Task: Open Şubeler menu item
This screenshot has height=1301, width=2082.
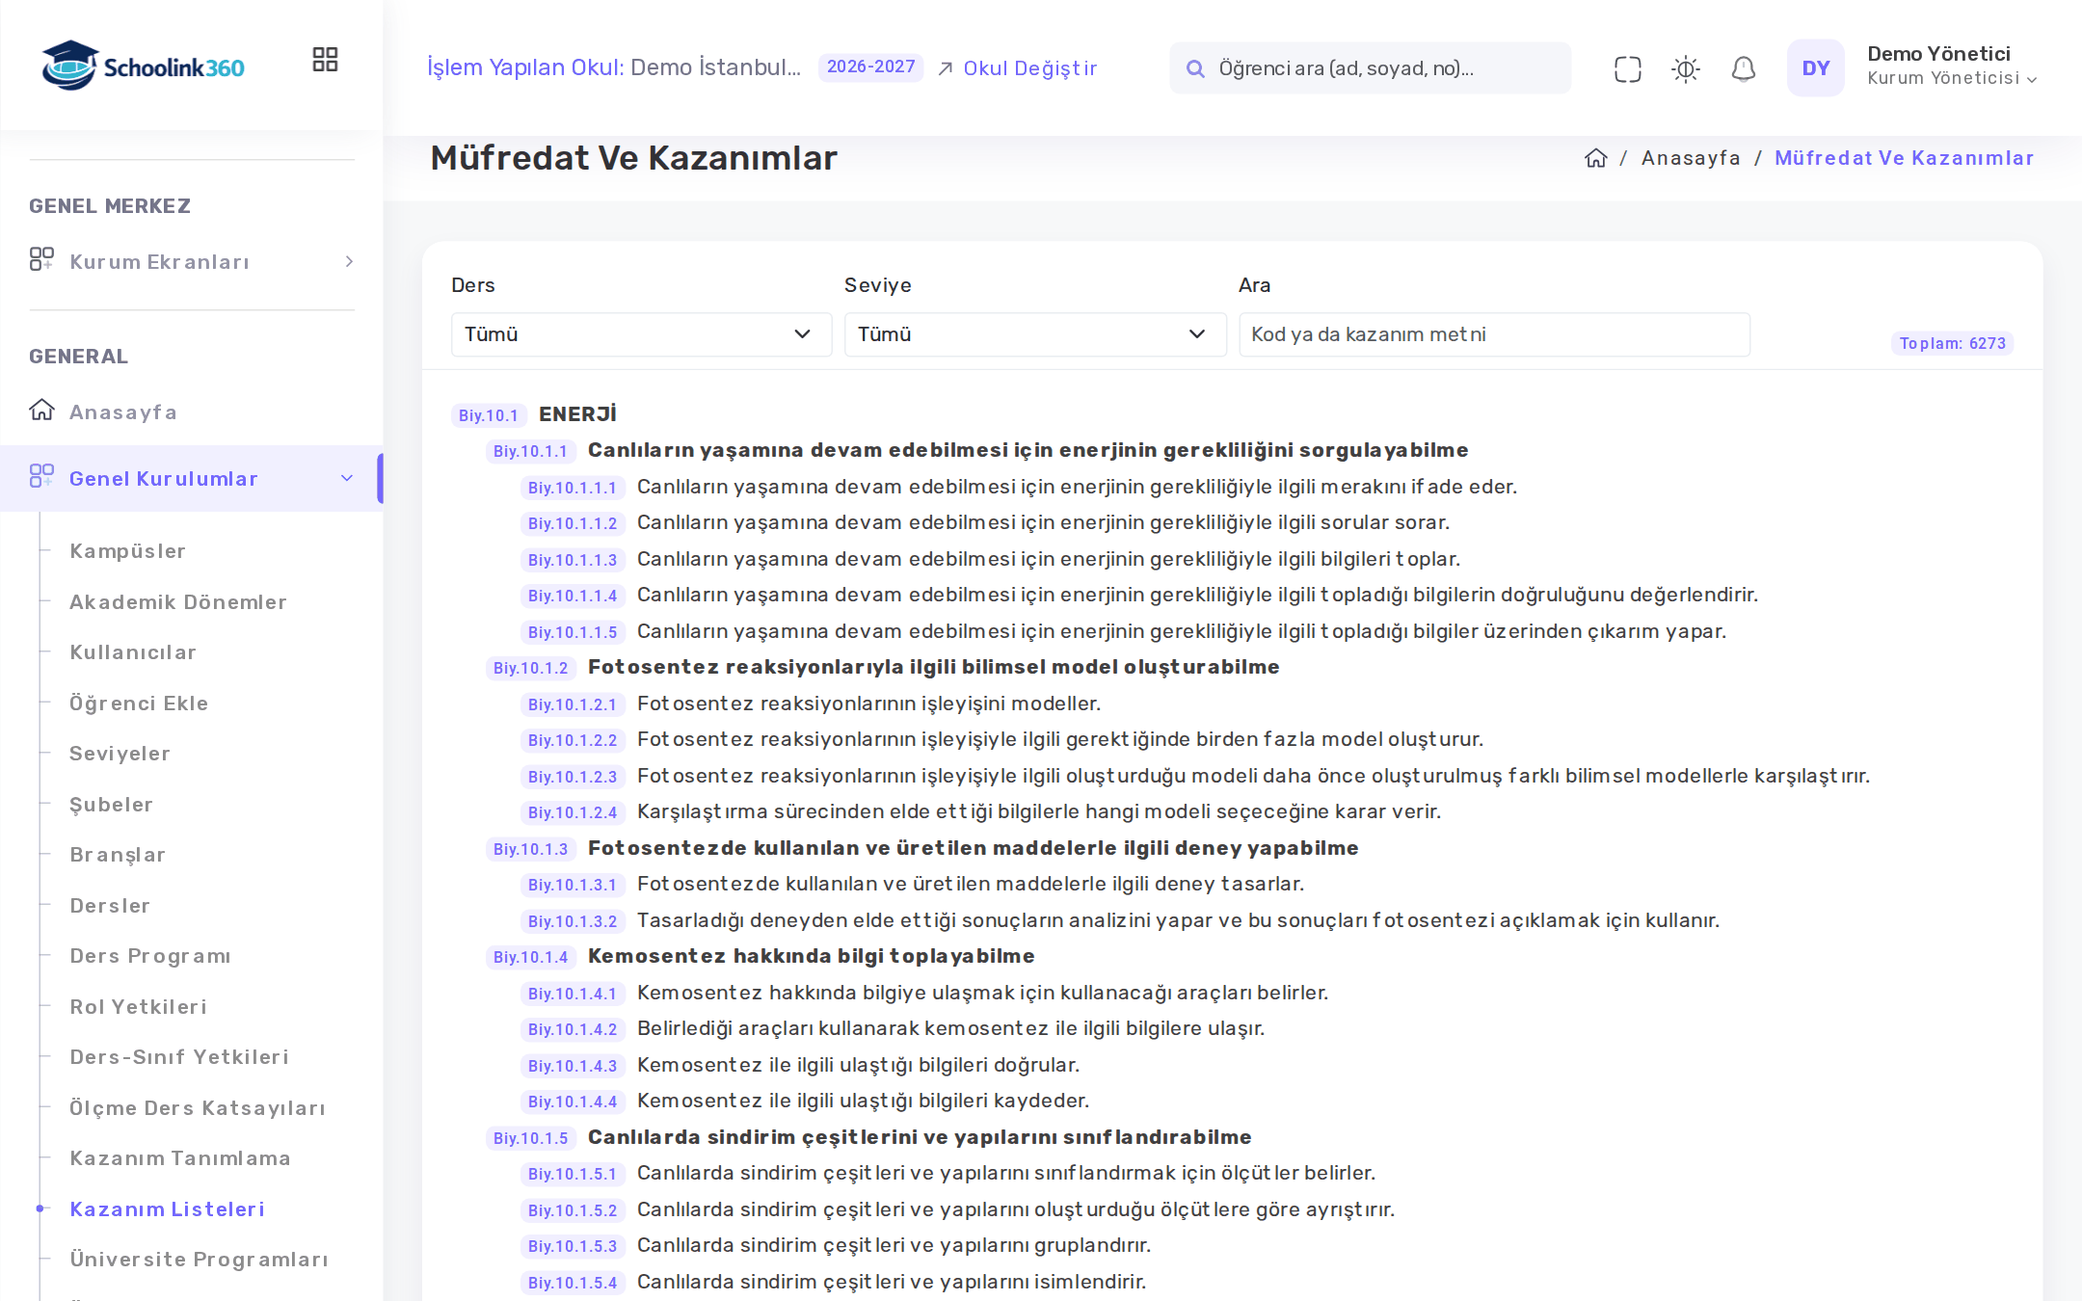Action: [x=111, y=805]
